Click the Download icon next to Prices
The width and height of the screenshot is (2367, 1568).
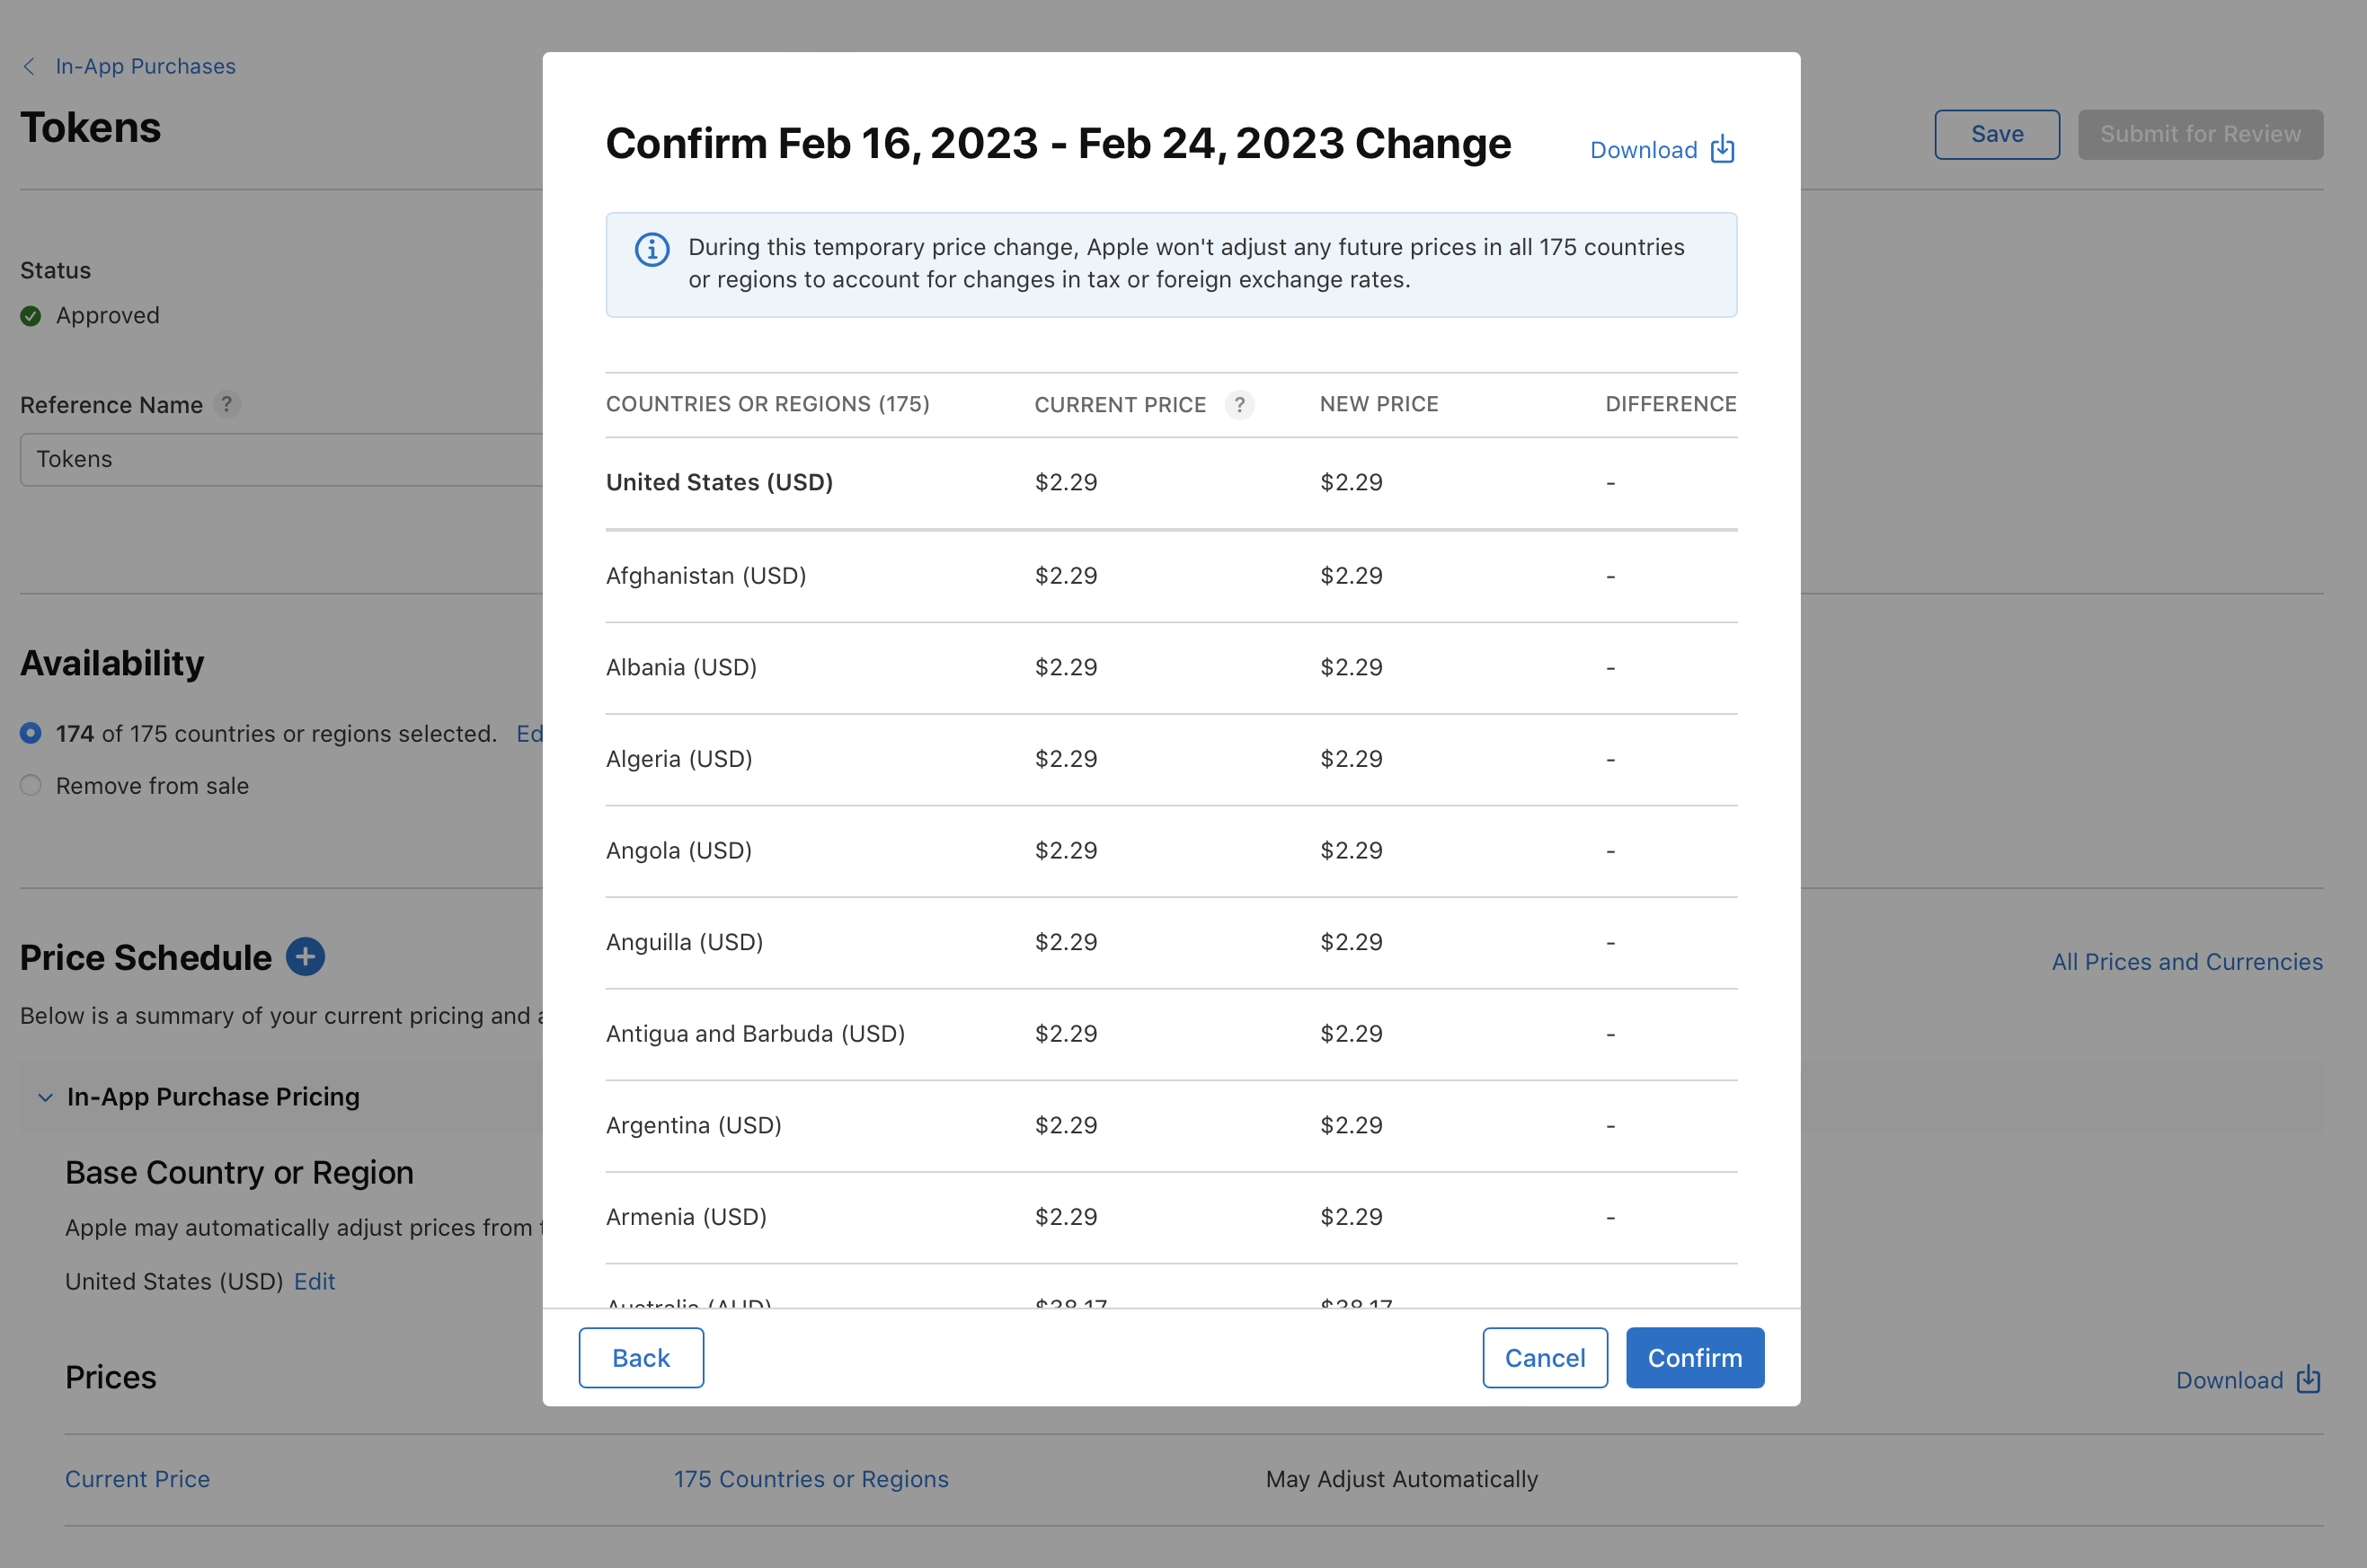click(x=2308, y=1379)
